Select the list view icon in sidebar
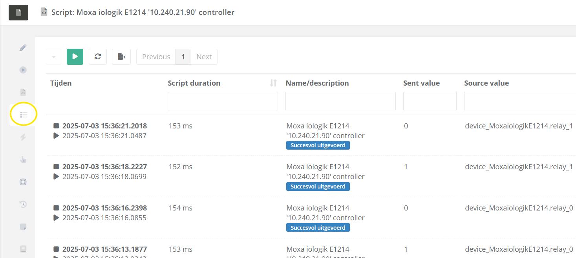Screen dimensions: 576x258 coord(24,115)
